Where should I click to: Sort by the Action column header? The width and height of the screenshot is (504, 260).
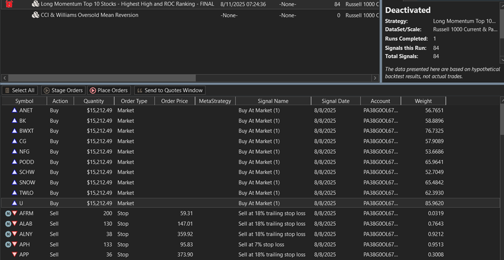(60, 101)
